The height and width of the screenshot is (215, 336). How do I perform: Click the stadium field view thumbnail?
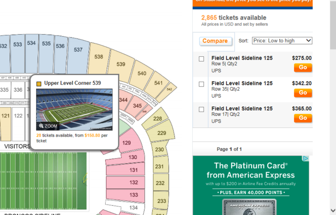tap(74, 108)
